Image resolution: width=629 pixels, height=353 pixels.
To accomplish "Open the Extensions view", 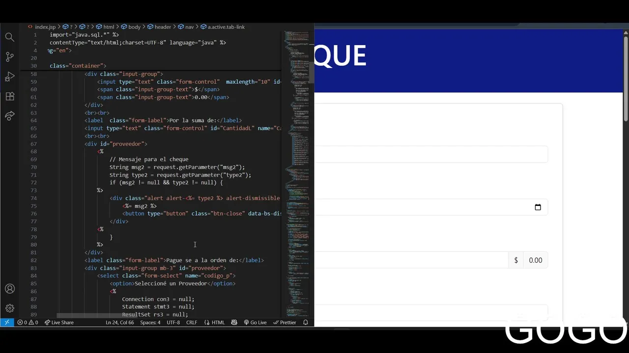I will 10,97.
